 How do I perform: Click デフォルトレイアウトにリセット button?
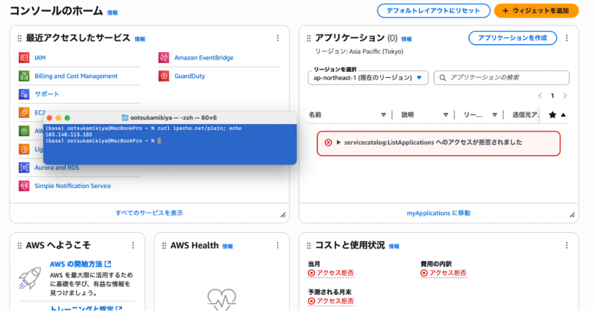click(x=433, y=10)
